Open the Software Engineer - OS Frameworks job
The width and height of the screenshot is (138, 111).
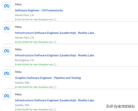click(x=39, y=10)
